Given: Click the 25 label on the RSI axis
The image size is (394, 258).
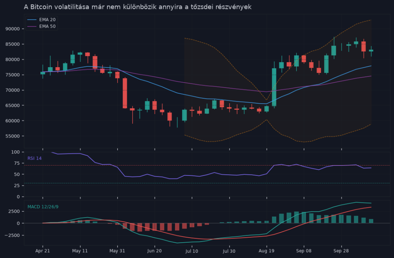Looking at the screenshot, I should click(17, 185).
